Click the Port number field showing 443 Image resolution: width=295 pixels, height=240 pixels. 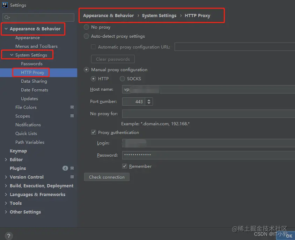(x=134, y=102)
